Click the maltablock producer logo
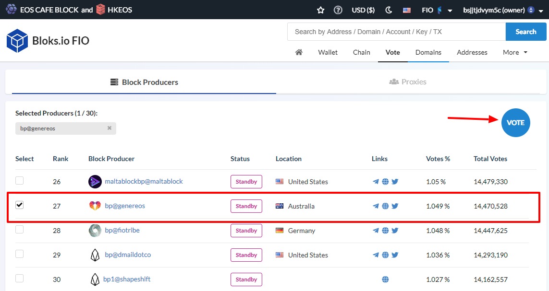This screenshot has width=549, height=291. pyautogui.click(x=95, y=182)
